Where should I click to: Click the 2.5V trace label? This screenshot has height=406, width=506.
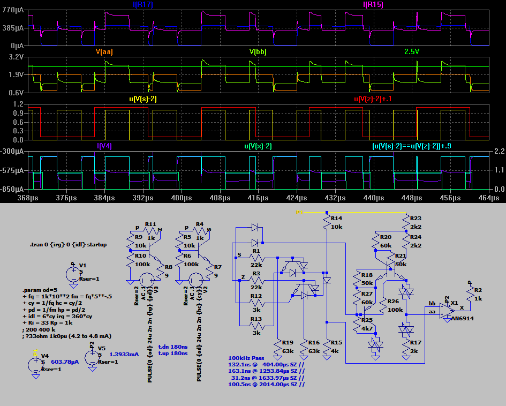pyautogui.click(x=412, y=52)
